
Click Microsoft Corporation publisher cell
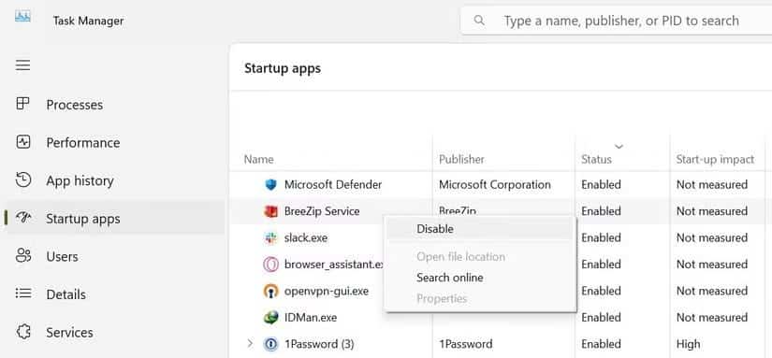coord(495,185)
